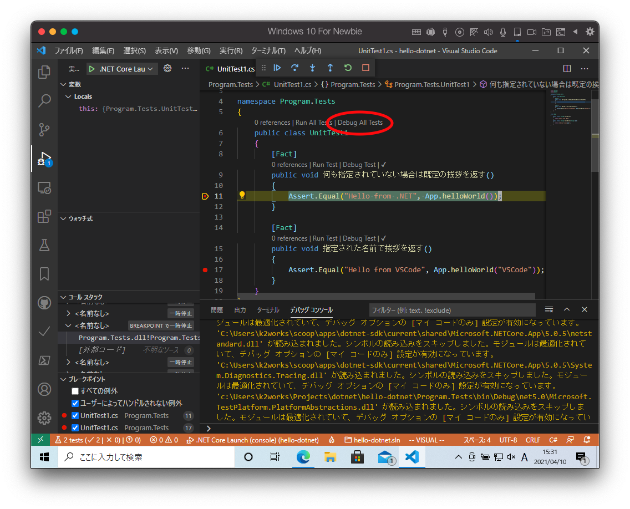The width and height of the screenshot is (630, 509).
Task: Collapse the Locals scope
Action: pyautogui.click(x=68, y=96)
